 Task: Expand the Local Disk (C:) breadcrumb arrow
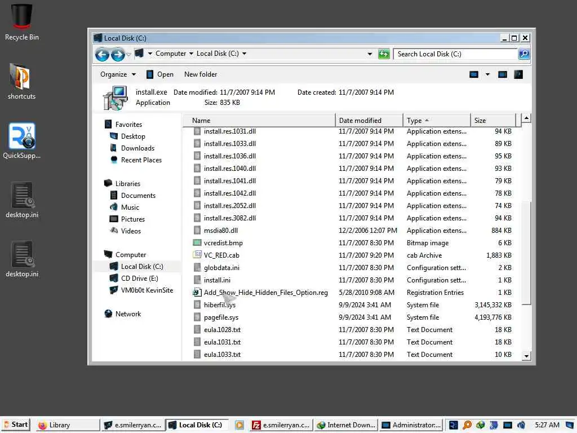[245, 54]
